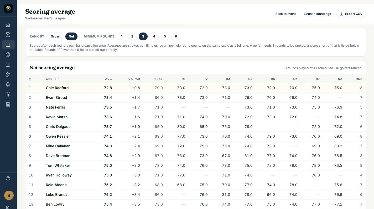Open the trophy icon in the sidebar
This screenshot has height=209, width=374.
pos(8,35)
